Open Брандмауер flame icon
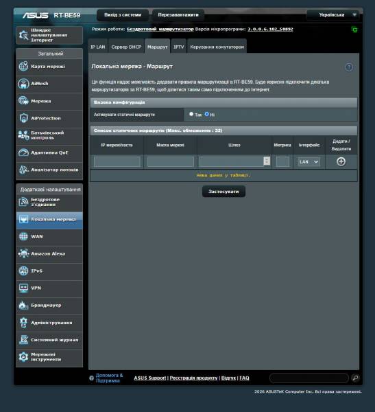This screenshot has width=375, height=412. (x=23, y=305)
